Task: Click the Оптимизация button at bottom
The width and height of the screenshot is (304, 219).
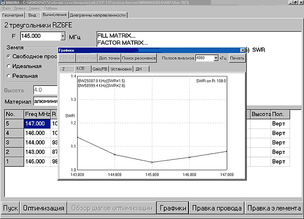Action: pyautogui.click(x=43, y=208)
